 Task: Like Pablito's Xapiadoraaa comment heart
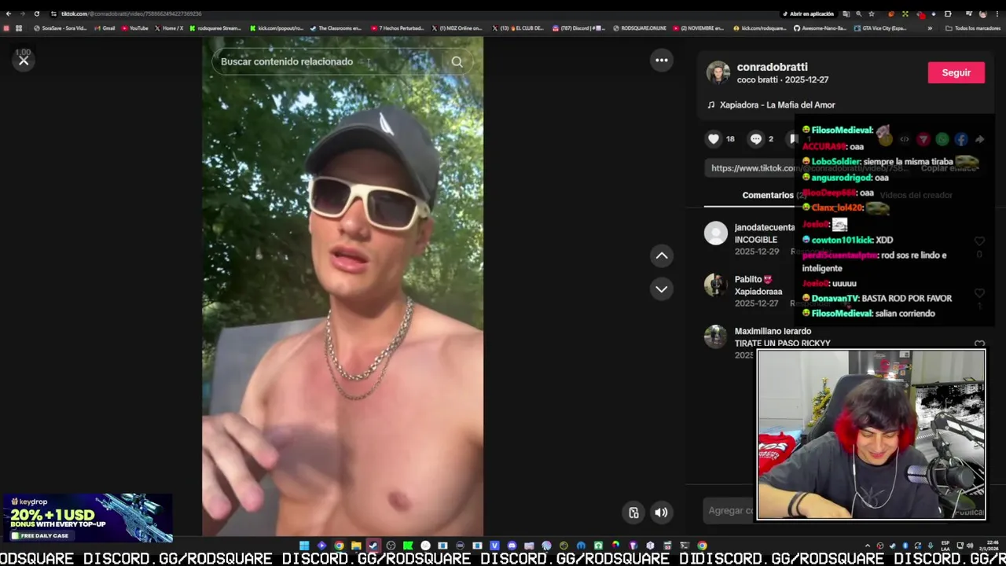coord(979,293)
